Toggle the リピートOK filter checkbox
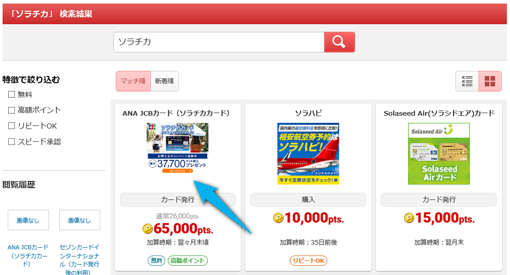The height and width of the screenshot is (275, 510). click(11, 126)
